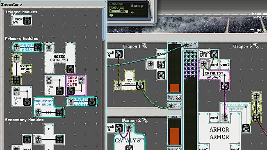Image resolution: width=267 pixels, height=150 pixels.
Task: Click the Inventory panel scrollbar
Action: [103, 24]
